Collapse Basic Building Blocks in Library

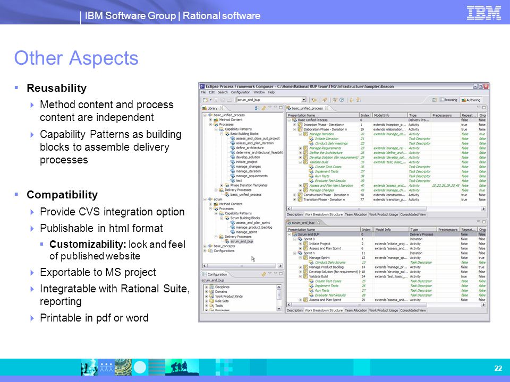tap(222, 134)
